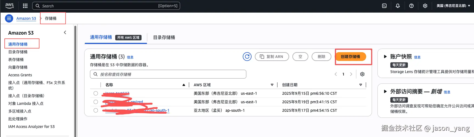474x137 pixels.
Task: Open 向量存储桶 in the sidebar
Action: pyautogui.click(x=18, y=67)
